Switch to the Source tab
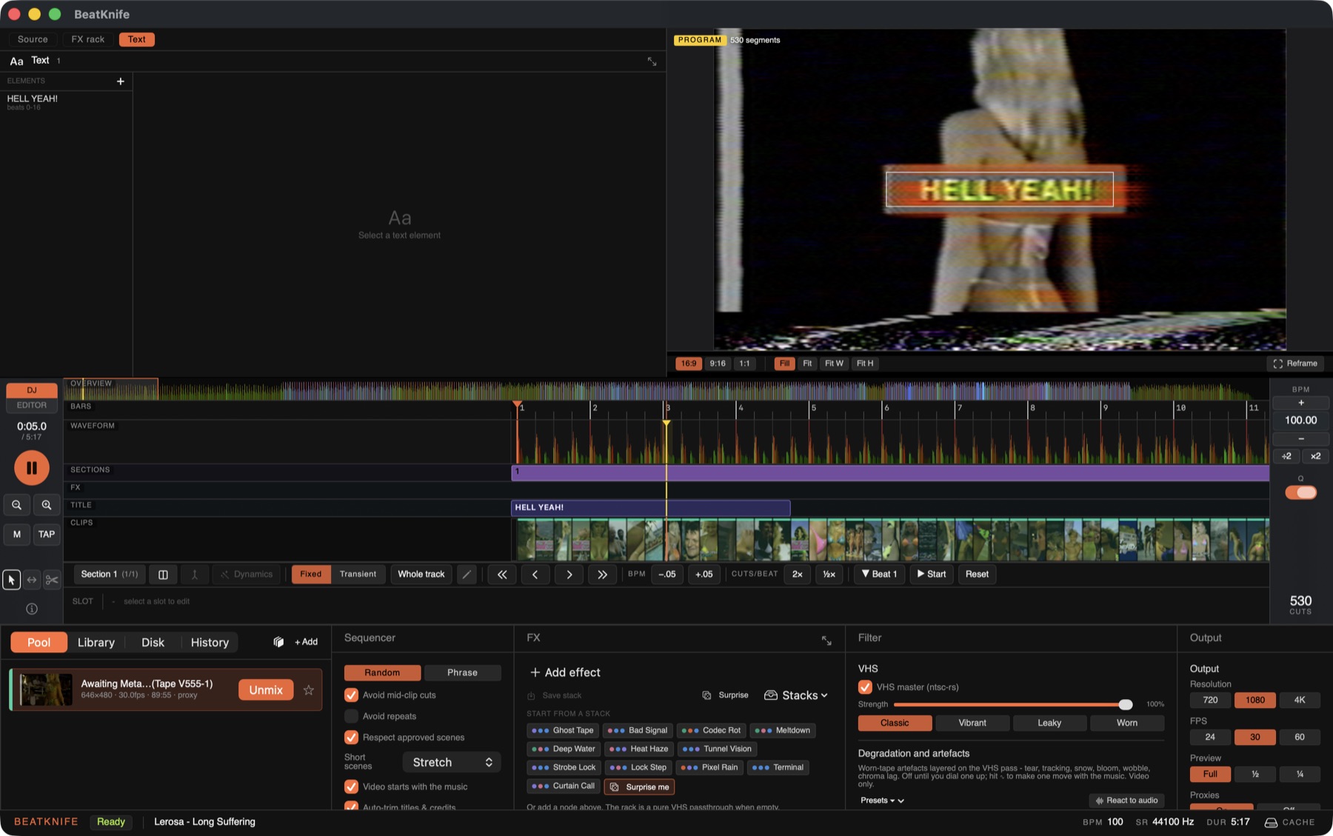The image size is (1333, 836). (33, 39)
